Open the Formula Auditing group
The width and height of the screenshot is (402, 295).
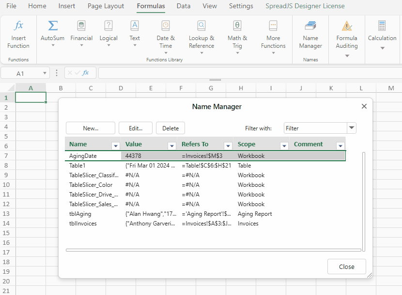click(x=347, y=38)
